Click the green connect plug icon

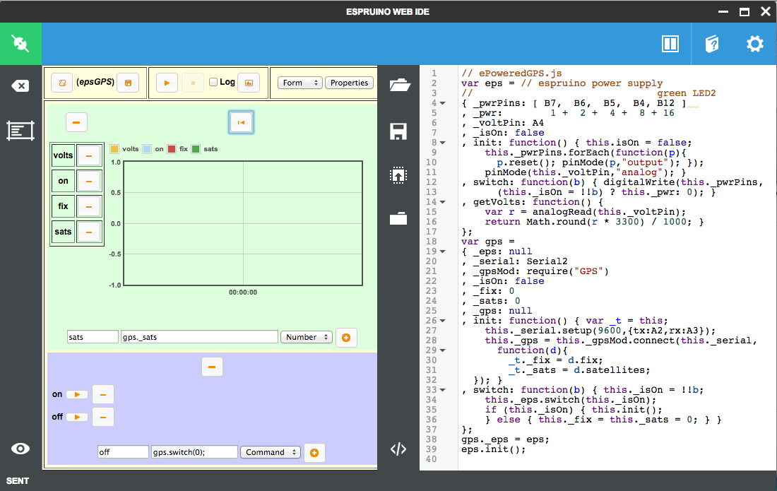[20, 44]
